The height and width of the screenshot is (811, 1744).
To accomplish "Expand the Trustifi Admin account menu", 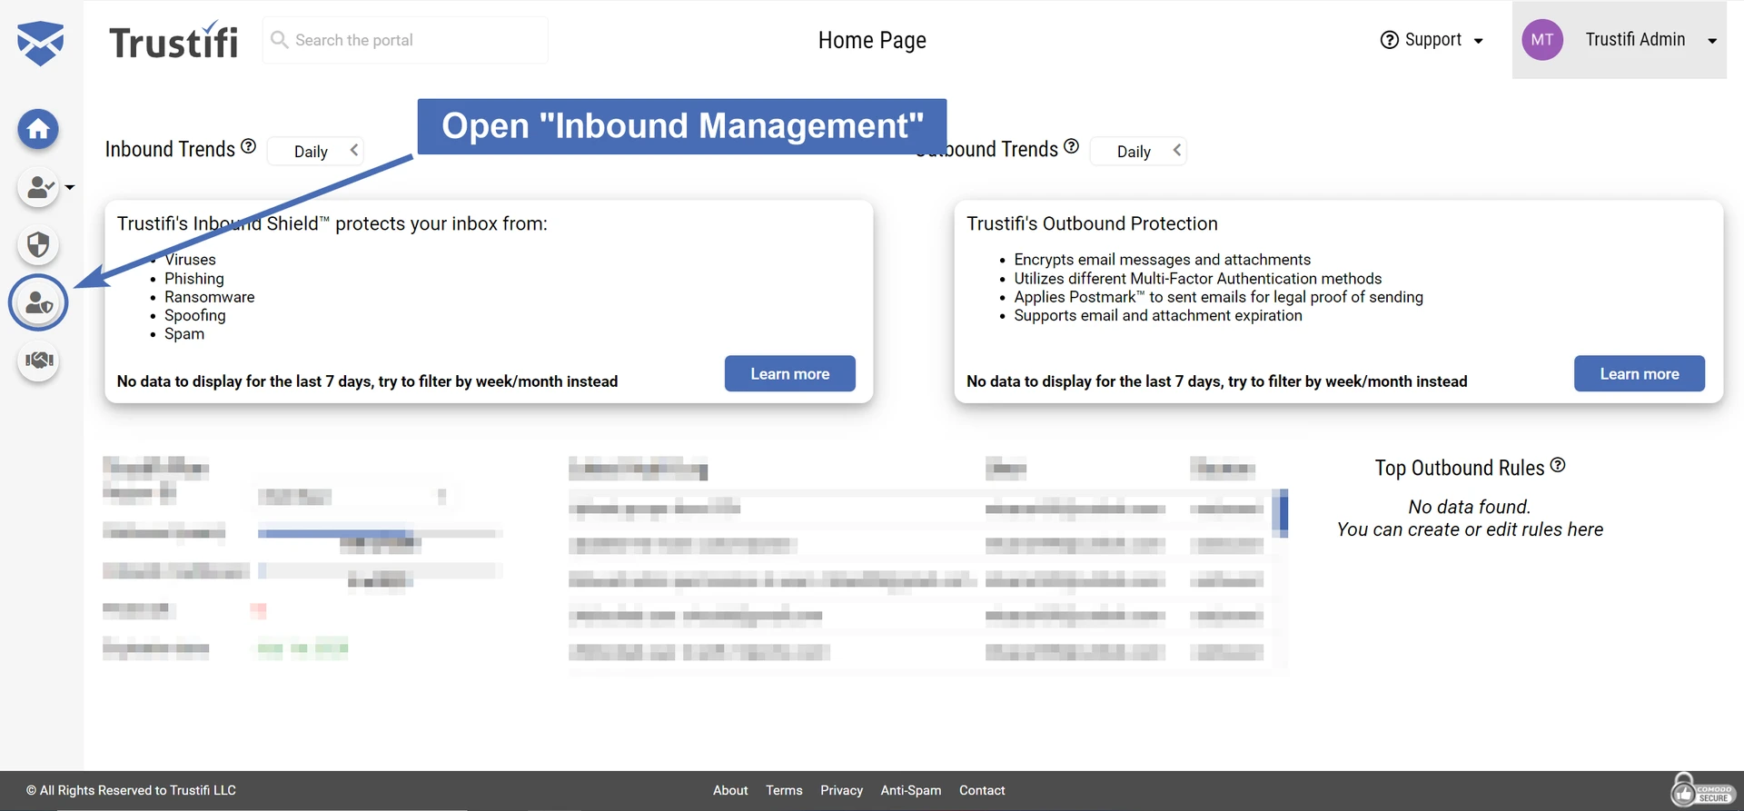I will (x=1620, y=40).
